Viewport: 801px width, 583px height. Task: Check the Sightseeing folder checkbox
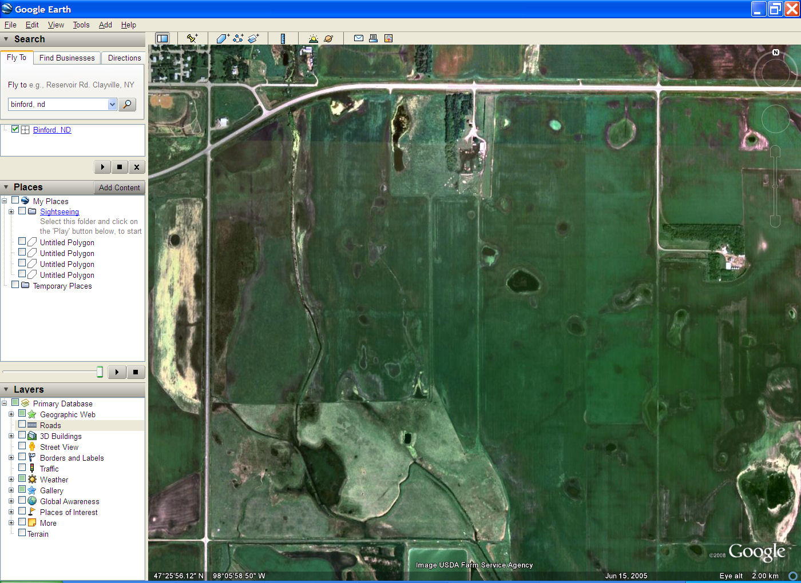click(x=22, y=211)
